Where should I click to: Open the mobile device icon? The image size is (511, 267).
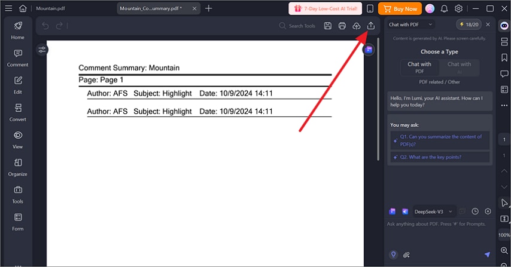[370, 8]
